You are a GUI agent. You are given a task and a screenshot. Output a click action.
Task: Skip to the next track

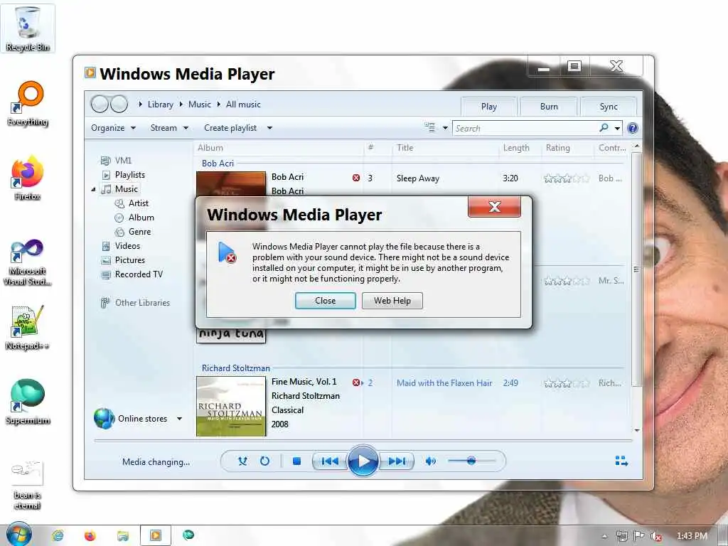[x=397, y=461]
